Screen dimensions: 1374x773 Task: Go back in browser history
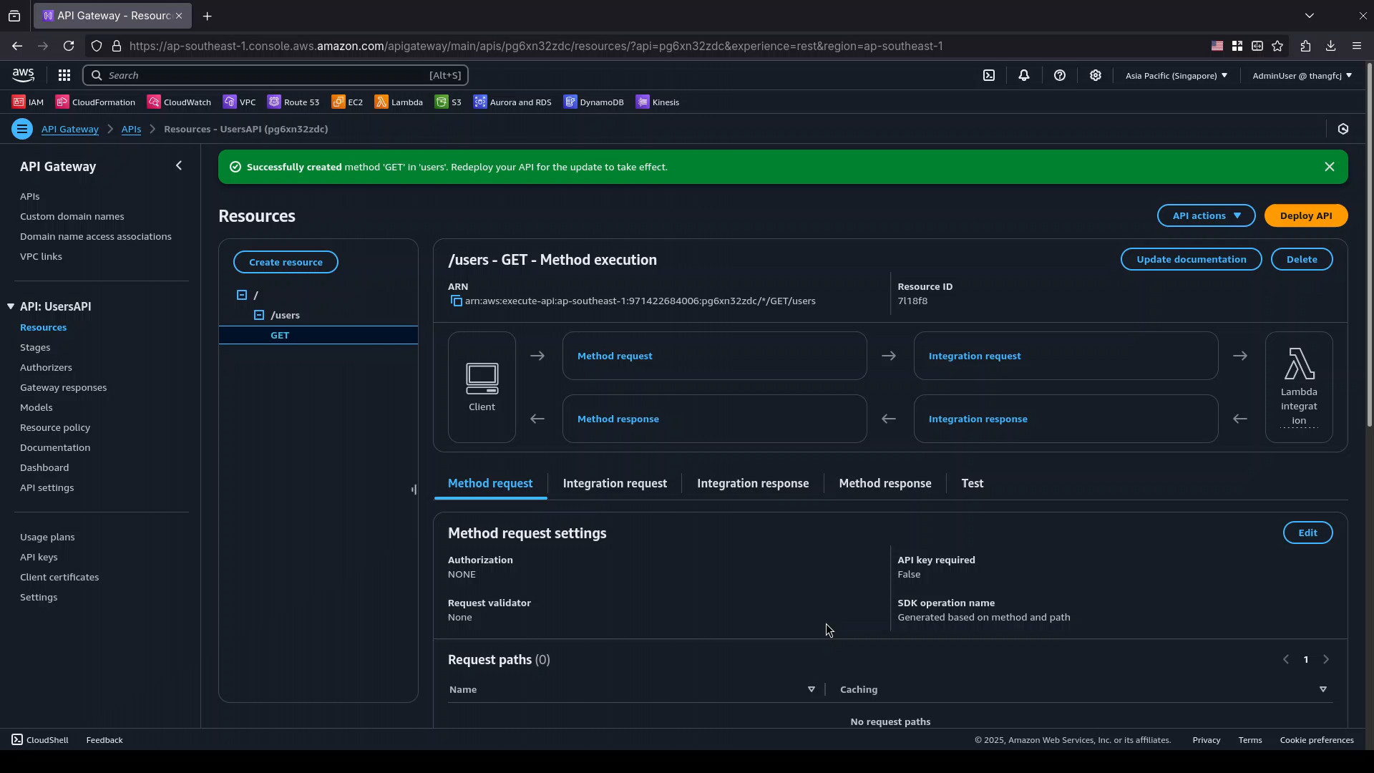pos(17,46)
